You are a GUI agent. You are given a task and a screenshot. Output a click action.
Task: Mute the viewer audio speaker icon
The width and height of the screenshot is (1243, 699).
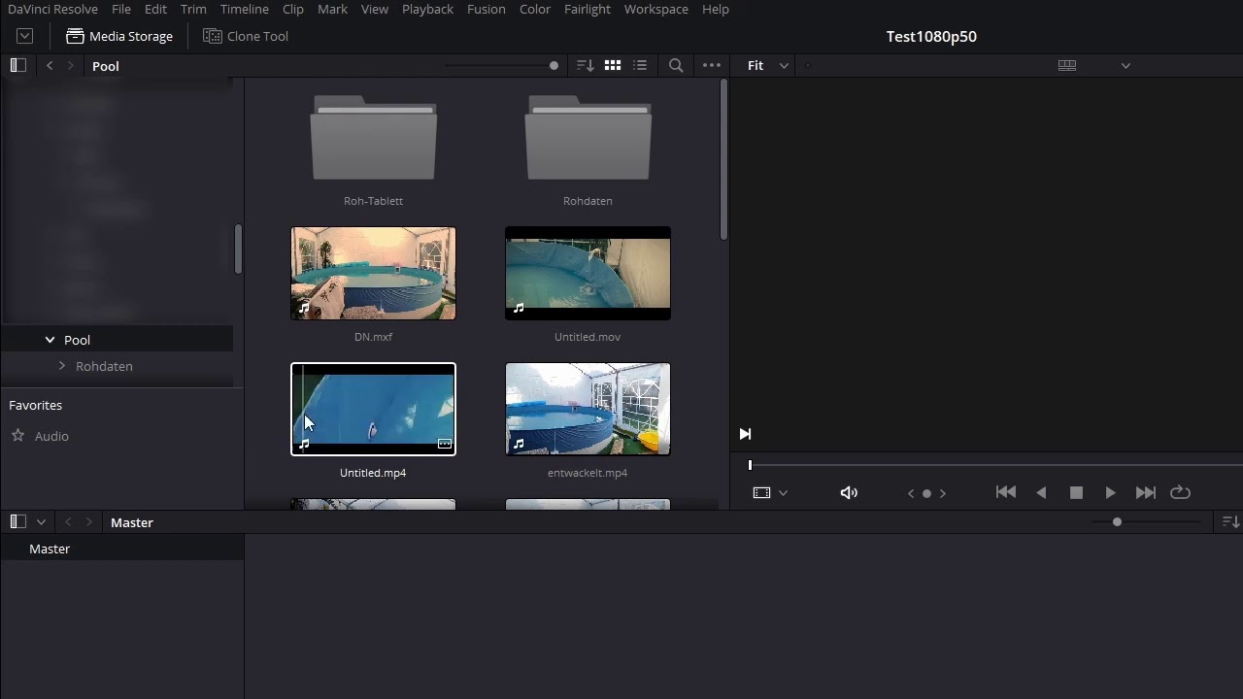pyautogui.click(x=849, y=493)
